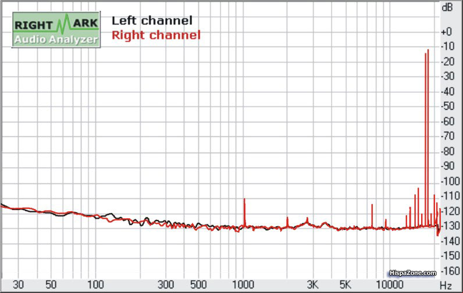Click the red spike at 1000 Hz
This screenshot has height=293, width=463.
point(244,212)
